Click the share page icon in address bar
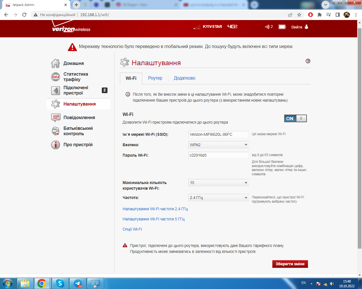Image resolution: width=362 pixels, height=289 pixels. point(290,15)
